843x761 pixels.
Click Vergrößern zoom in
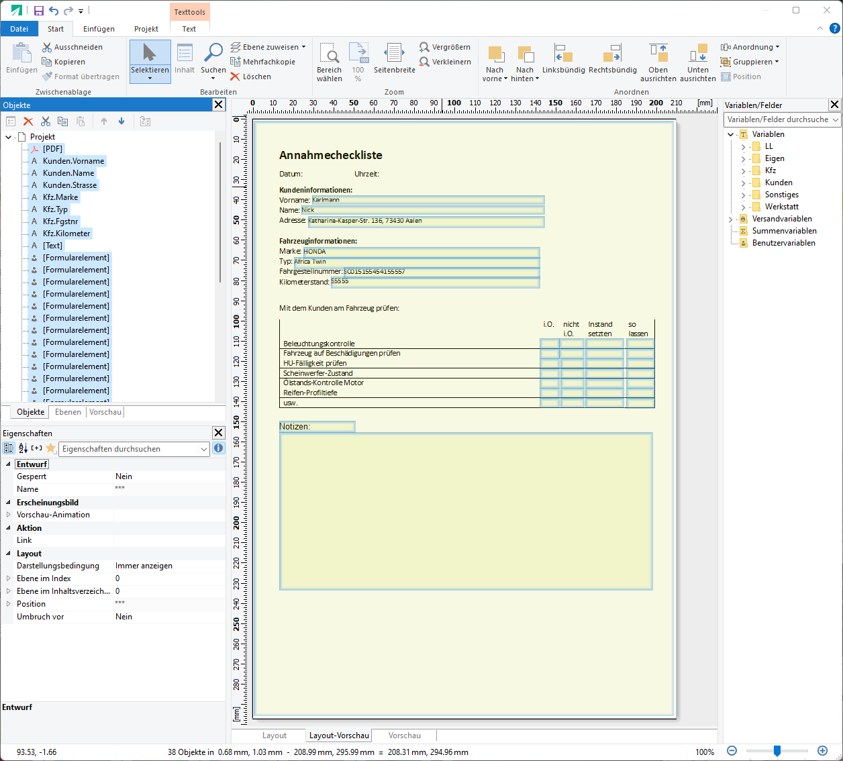click(445, 47)
